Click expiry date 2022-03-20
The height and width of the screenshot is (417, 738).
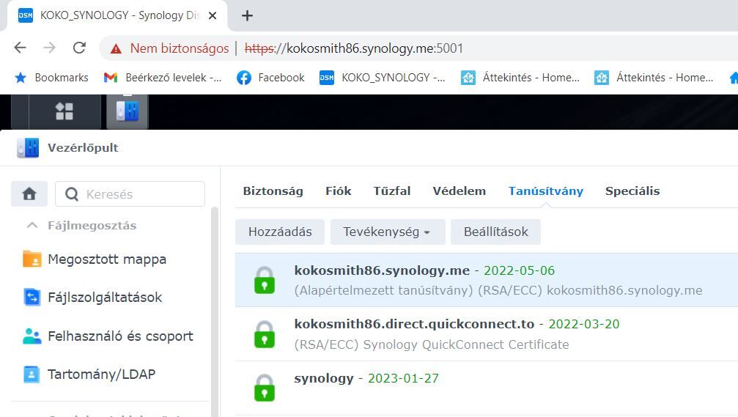point(584,324)
